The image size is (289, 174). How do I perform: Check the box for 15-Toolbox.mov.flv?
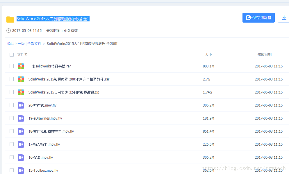click(x=12, y=170)
